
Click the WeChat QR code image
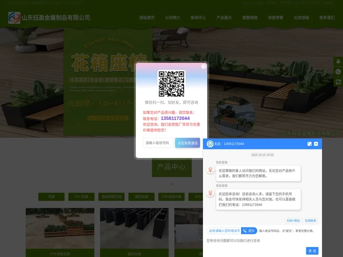click(x=171, y=83)
